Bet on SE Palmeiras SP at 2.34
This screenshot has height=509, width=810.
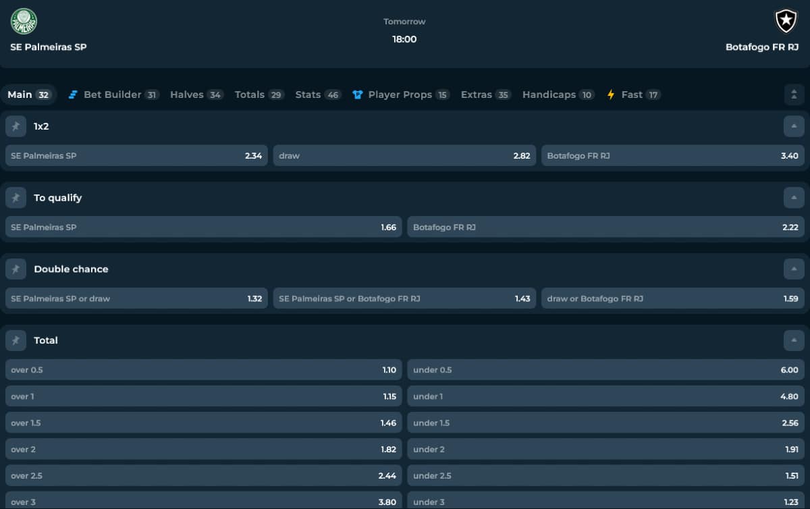click(x=136, y=155)
